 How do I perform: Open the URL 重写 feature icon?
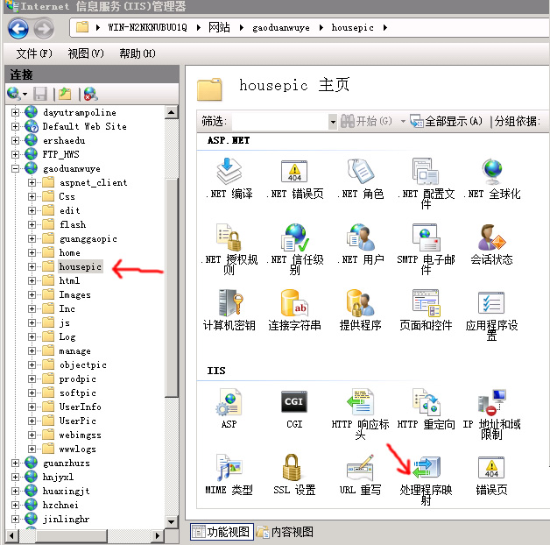pos(360,470)
